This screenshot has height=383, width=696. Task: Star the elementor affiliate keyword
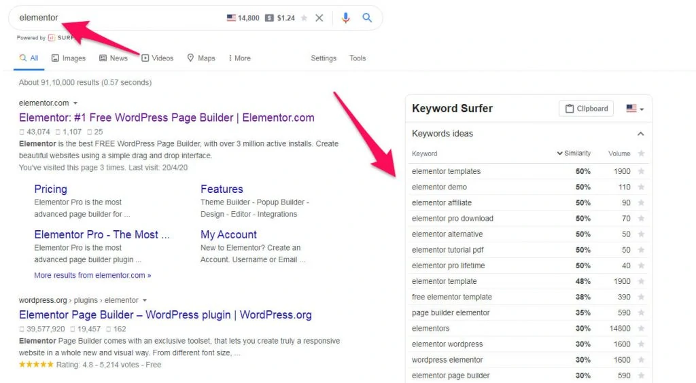(x=641, y=202)
